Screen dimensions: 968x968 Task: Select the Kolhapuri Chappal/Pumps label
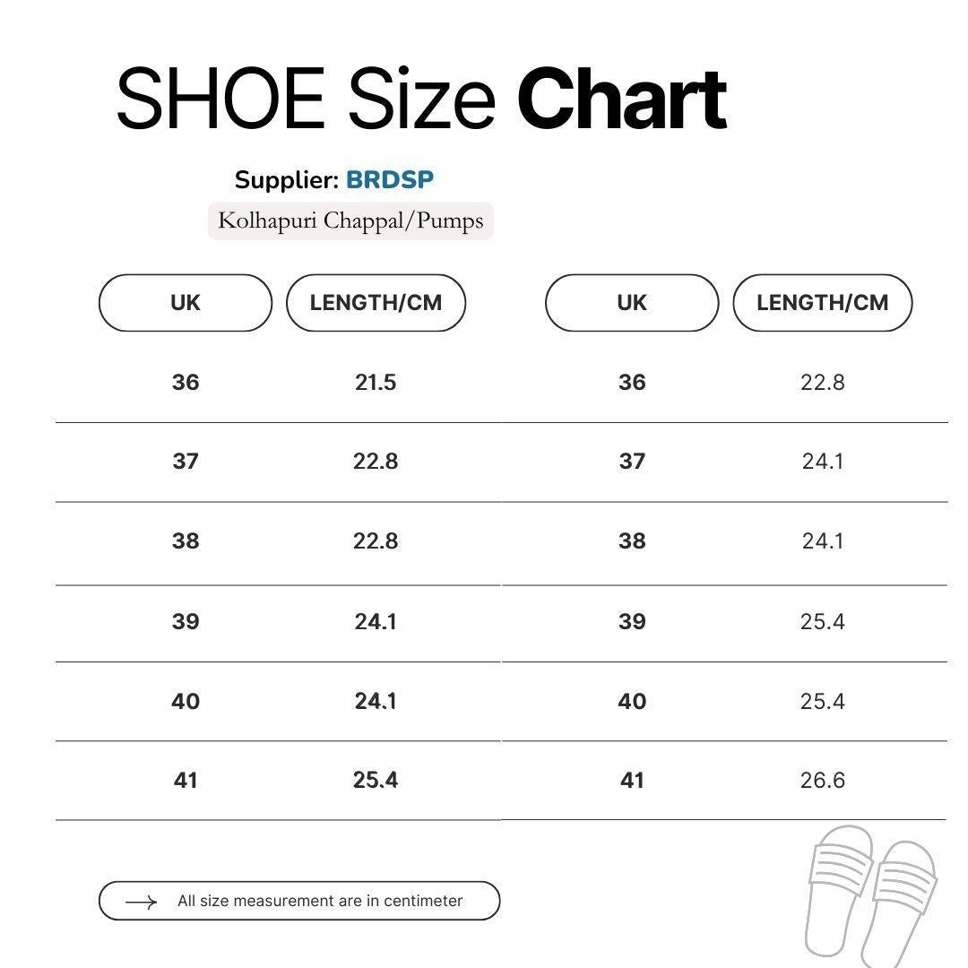tap(350, 221)
